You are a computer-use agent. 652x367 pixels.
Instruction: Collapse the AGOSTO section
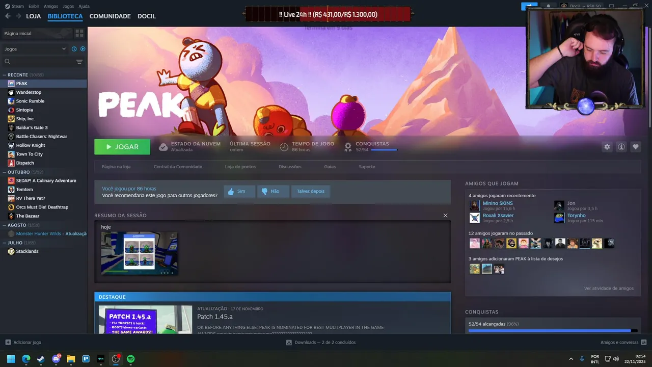coord(5,225)
